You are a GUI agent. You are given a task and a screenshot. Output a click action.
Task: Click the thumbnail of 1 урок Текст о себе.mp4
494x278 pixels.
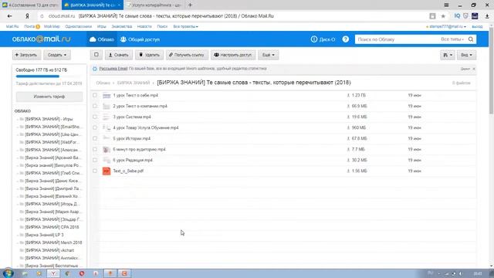pos(107,95)
